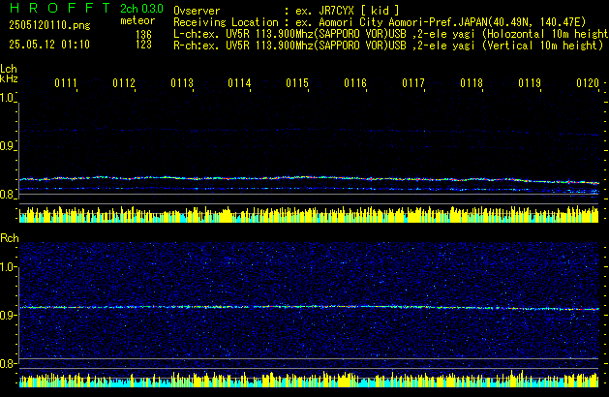The height and width of the screenshot is (397, 609).
Task: Click the version label 2ch 0.3.0
Action: click(141, 9)
